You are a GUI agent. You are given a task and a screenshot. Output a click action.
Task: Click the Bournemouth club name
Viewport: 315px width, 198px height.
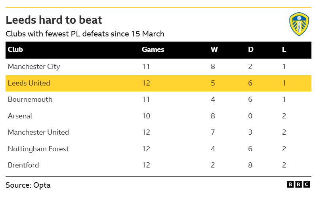tap(30, 100)
